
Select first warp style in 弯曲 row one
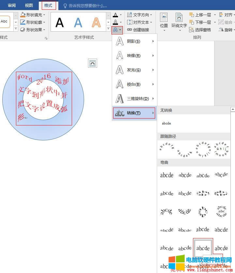point(167,175)
